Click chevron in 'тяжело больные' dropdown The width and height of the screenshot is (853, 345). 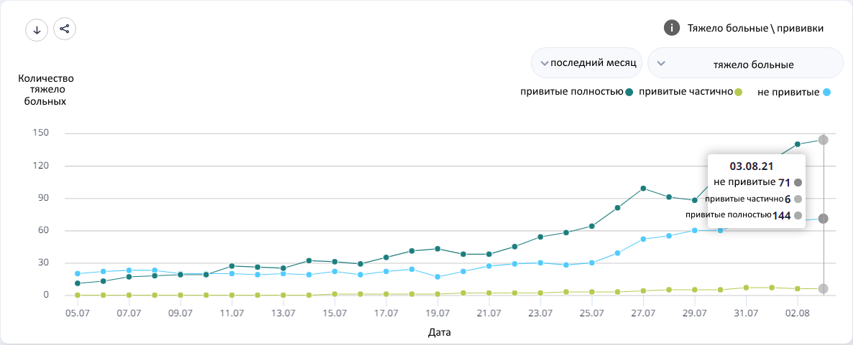(662, 63)
